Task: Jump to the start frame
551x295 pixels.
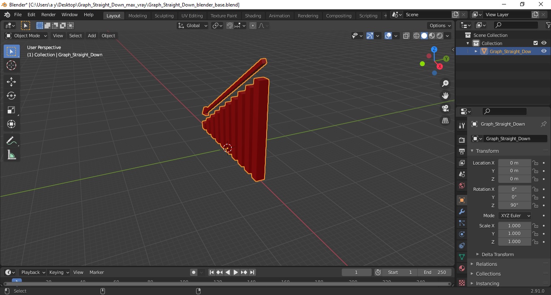Action: (211, 272)
